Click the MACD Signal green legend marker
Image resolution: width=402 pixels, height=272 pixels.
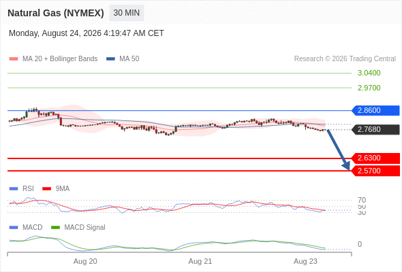click(x=55, y=228)
